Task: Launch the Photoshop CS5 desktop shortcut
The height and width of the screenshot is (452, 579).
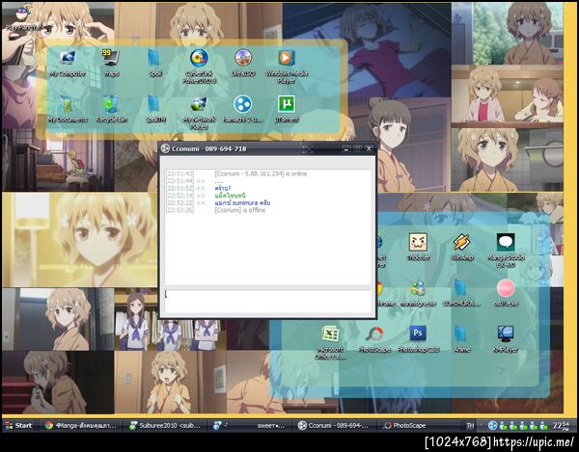Action: [x=418, y=339]
